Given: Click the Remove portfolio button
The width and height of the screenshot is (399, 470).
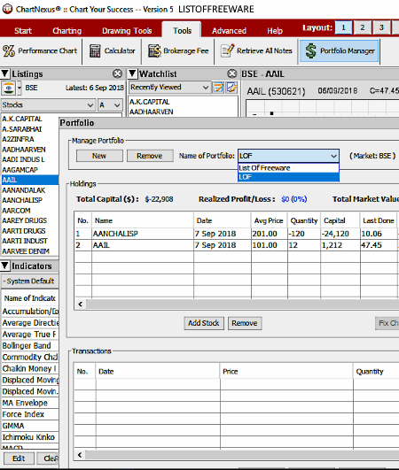Looking at the screenshot, I should (x=150, y=156).
